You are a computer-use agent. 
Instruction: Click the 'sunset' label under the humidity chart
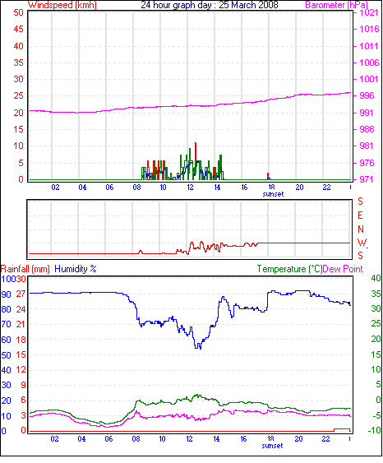tap(272, 446)
